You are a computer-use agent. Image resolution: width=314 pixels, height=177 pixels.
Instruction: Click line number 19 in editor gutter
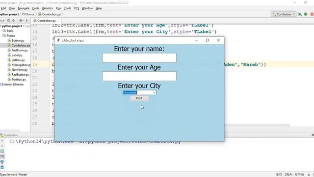[x=35, y=64]
